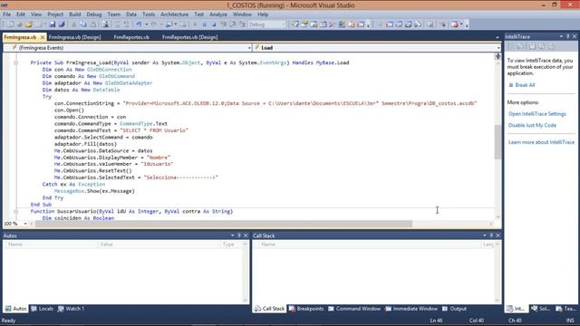Click the code editor vertical scrollbar thumb

(x=498, y=142)
